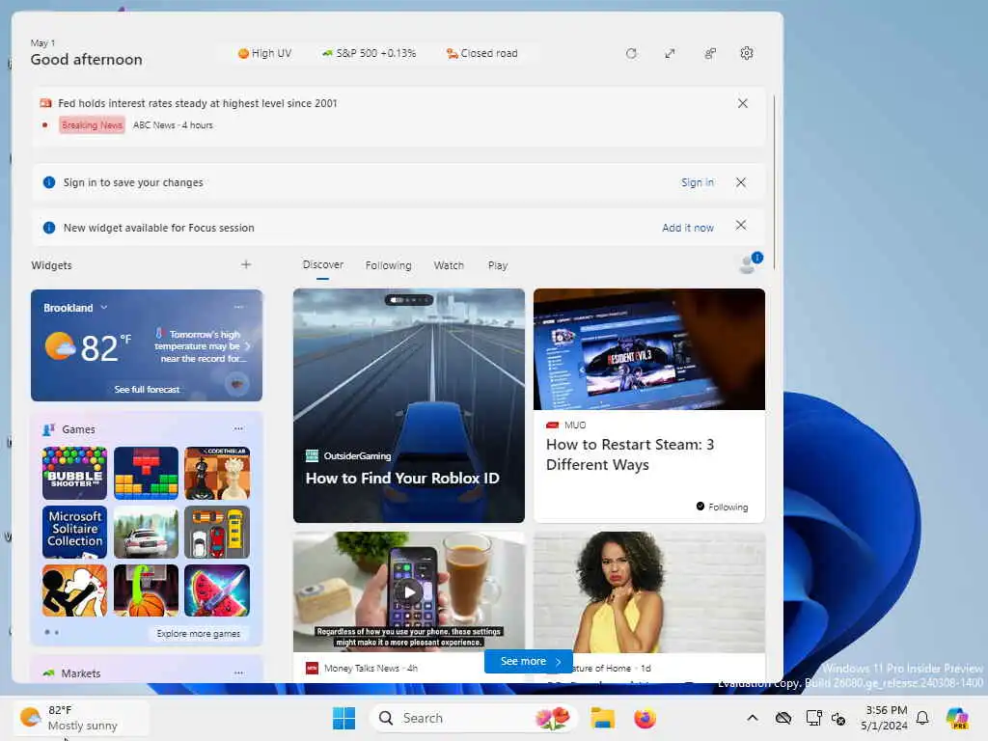Viewport: 988px width, 741px height.
Task: Open How to Find Your Roblox ID article
Action: [409, 406]
